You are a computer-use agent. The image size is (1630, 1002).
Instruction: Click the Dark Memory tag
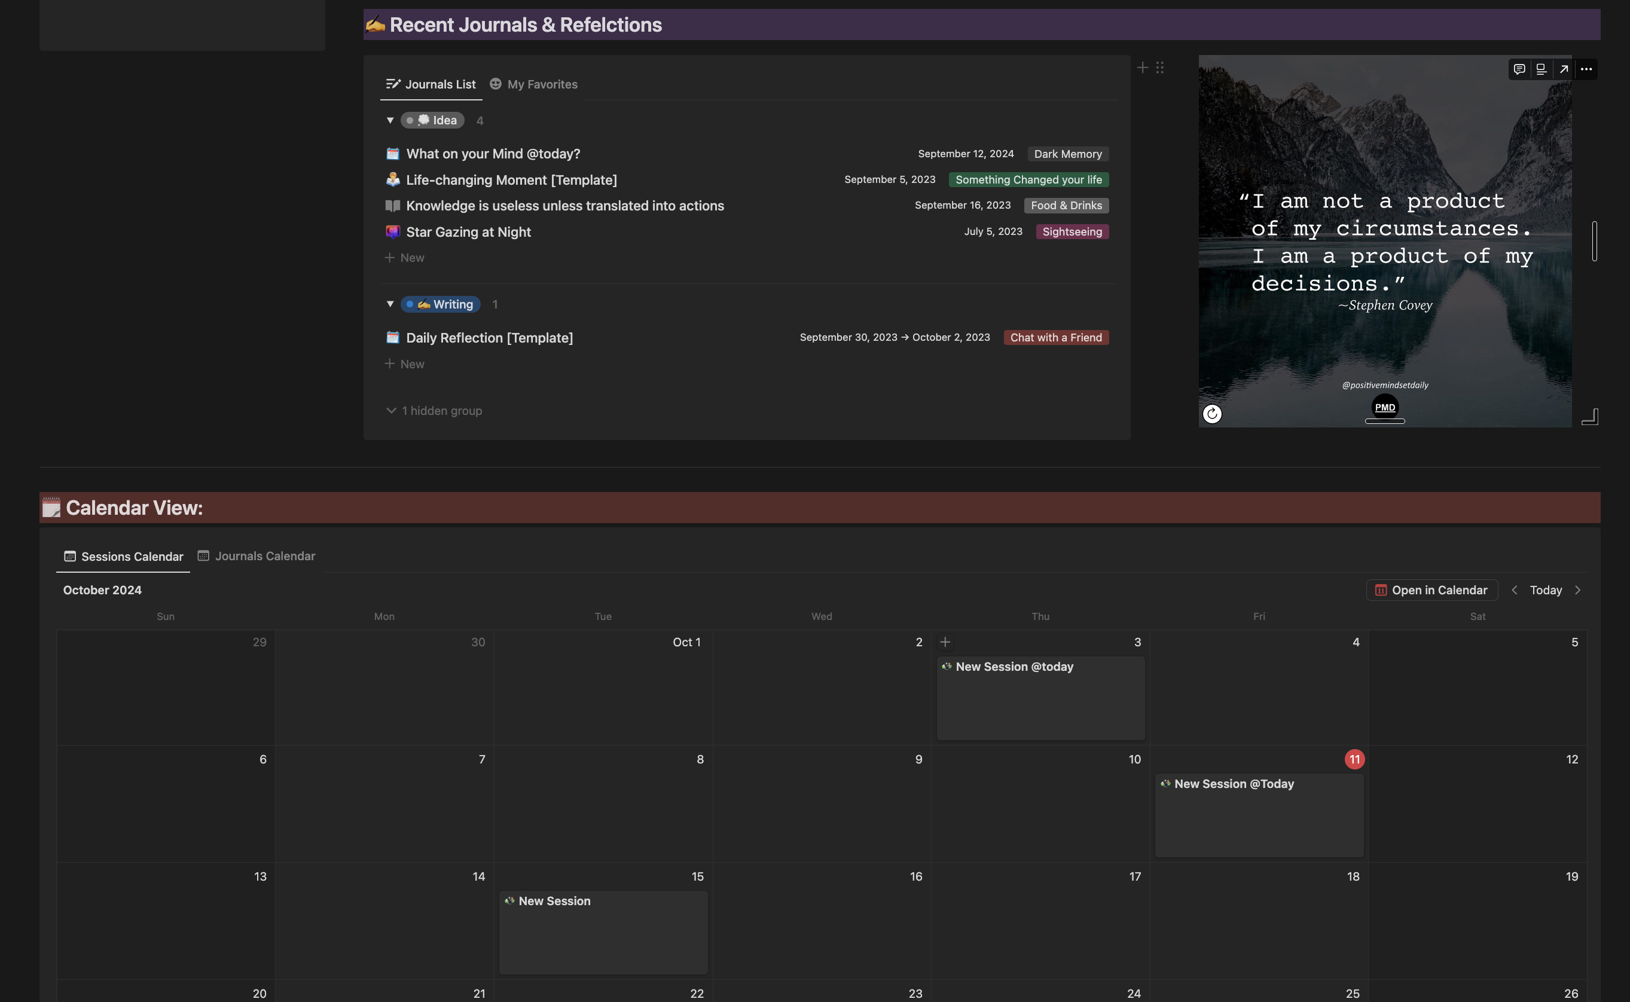coord(1068,154)
